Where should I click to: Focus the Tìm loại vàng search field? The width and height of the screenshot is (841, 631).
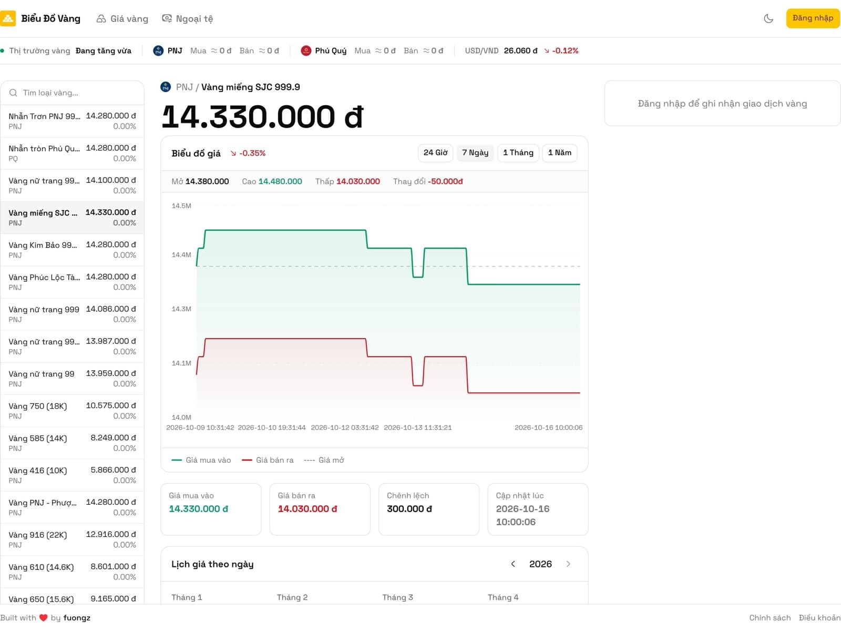pos(73,93)
